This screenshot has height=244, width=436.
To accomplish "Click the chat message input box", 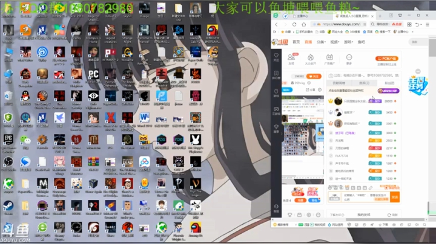I will (365, 197).
